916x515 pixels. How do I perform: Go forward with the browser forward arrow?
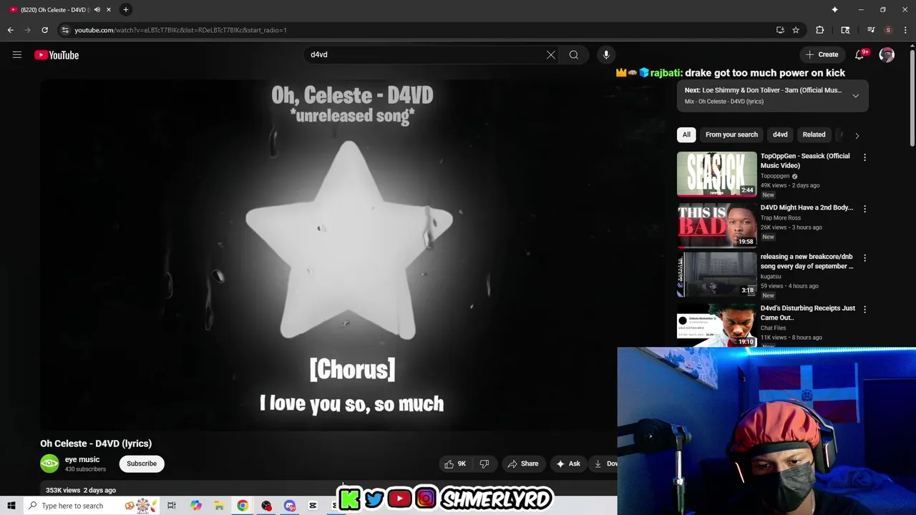click(x=27, y=30)
